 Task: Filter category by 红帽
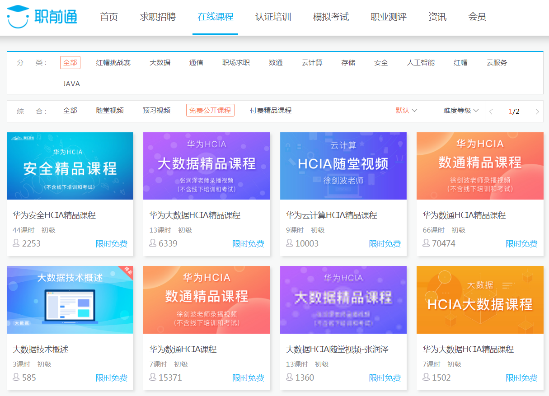(x=460, y=63)
